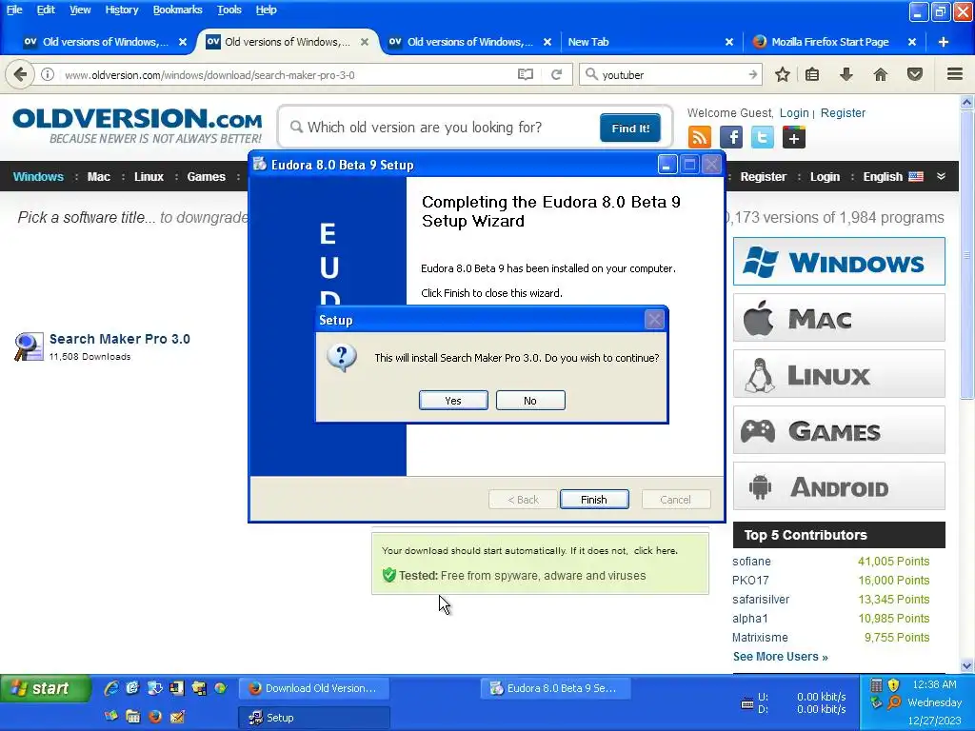
Task: Click the Register link next to Welcome Guest
Action: (843, 113)
